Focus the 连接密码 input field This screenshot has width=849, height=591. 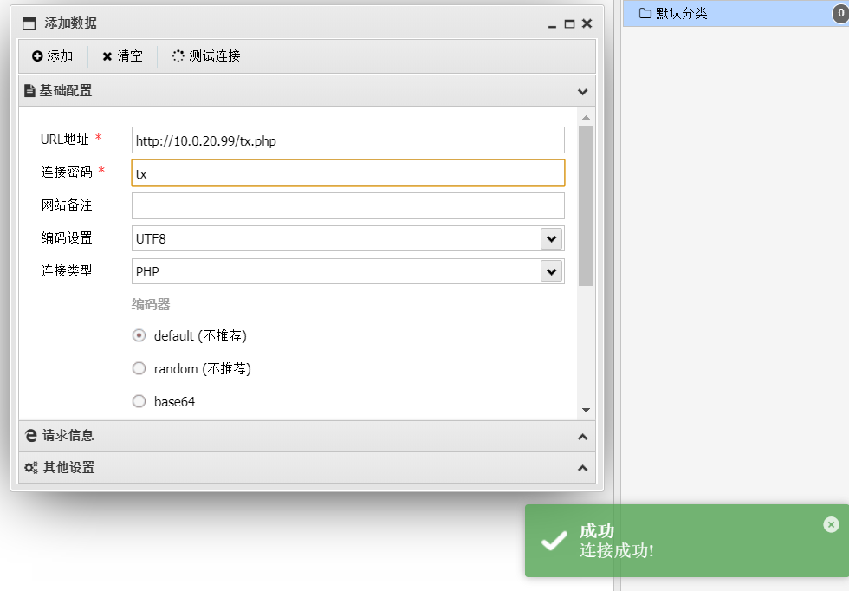348,172
